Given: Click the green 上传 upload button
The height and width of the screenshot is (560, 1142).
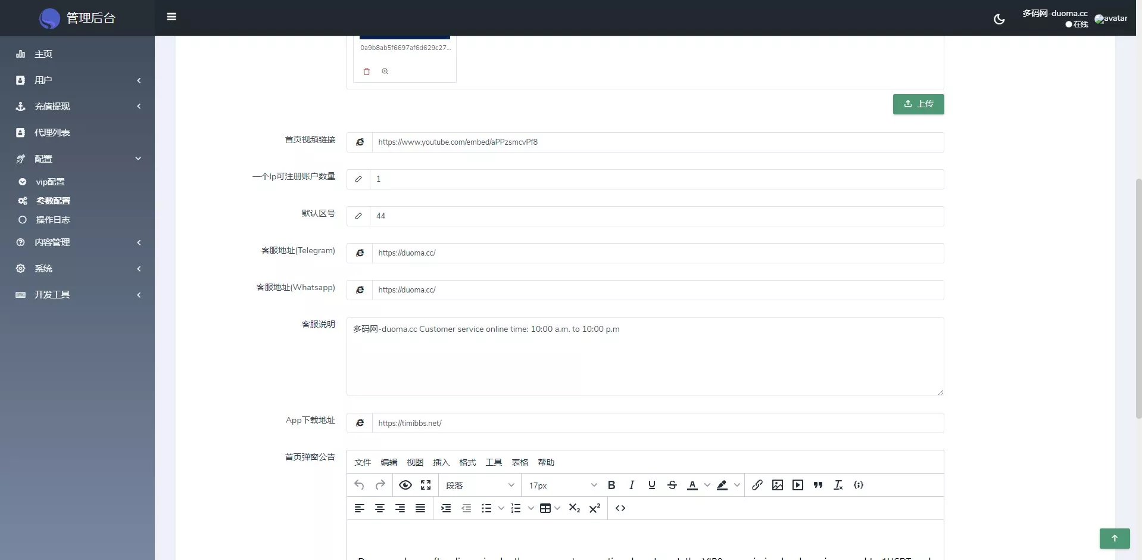Looking at the screenshot, I should pos(918,104).
